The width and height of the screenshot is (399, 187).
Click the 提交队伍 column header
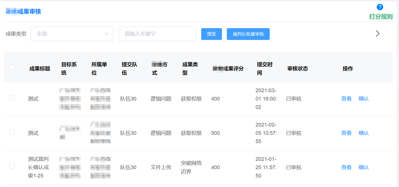tap(129, 69)
